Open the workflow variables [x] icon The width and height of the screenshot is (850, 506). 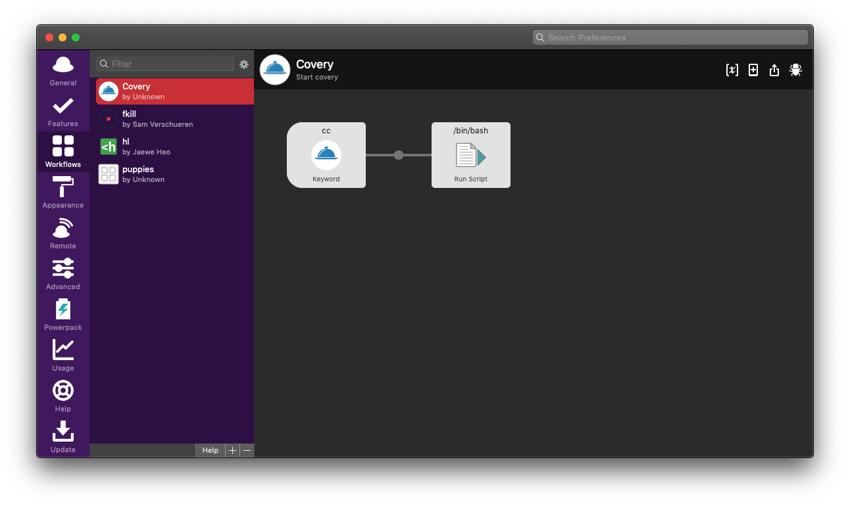click(x=732, y=70)
